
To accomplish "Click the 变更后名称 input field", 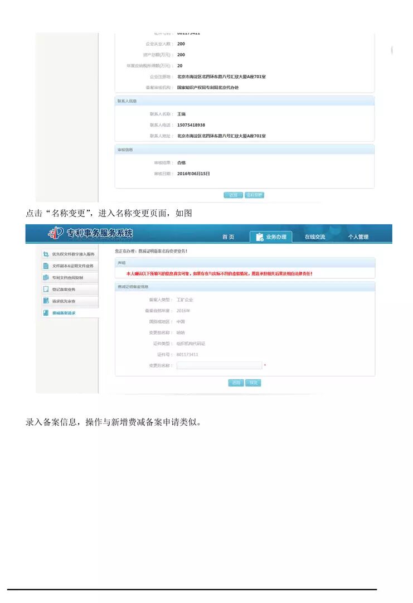I will point(220,365).
